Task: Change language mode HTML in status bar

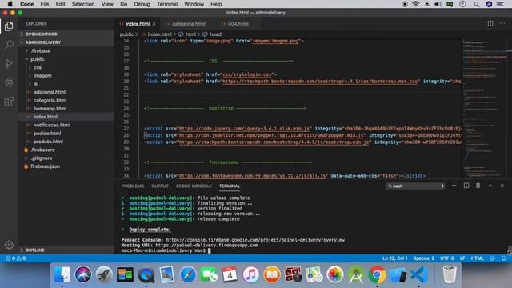Action: point(477,258)
